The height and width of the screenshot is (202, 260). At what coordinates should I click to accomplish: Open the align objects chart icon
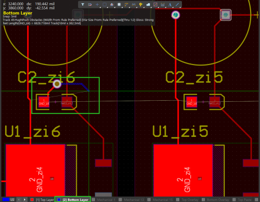click(x=112, y=5)
